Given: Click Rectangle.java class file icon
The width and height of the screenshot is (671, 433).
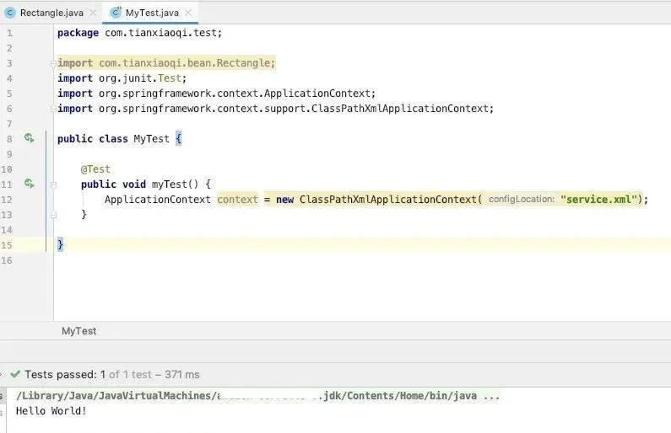Looking at the screenshot, I should (10, 13).
